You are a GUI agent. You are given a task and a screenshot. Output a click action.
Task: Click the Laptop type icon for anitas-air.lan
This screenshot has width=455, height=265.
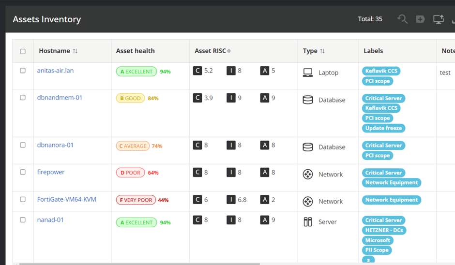pyautogui.click(x=307, y=73)
